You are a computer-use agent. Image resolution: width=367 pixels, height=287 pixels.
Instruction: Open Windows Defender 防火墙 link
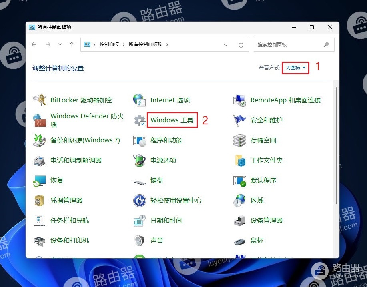tap(87, 120)
